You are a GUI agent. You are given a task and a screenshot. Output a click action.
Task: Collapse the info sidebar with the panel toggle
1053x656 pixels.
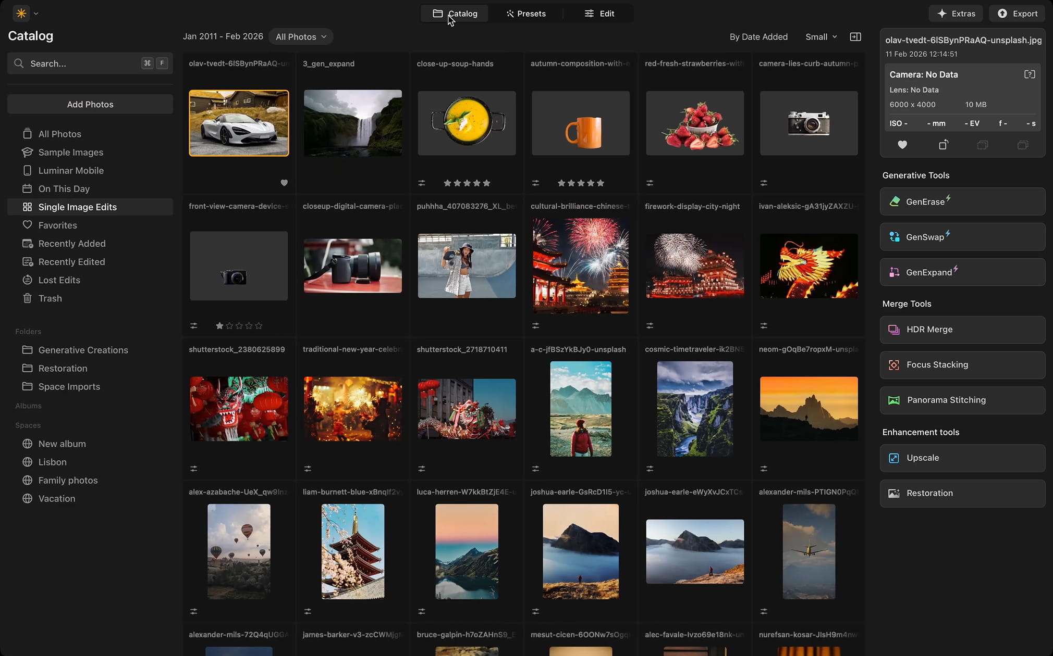point(855,36)
